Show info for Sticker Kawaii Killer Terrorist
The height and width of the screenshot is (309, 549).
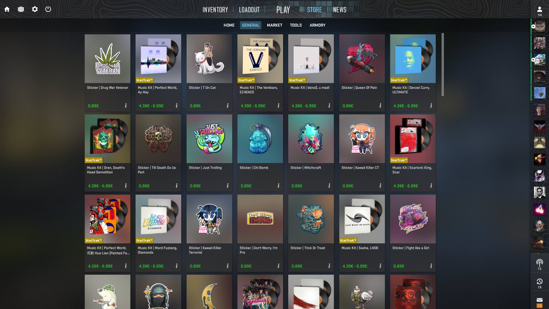point(227,266)
